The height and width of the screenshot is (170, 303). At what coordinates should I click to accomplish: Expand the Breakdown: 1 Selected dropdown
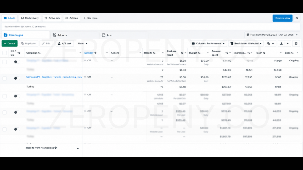coord(246,44)
